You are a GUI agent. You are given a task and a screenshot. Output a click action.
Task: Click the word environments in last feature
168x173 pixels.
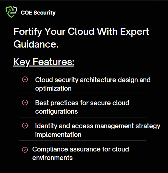click(x=52, y=158)
